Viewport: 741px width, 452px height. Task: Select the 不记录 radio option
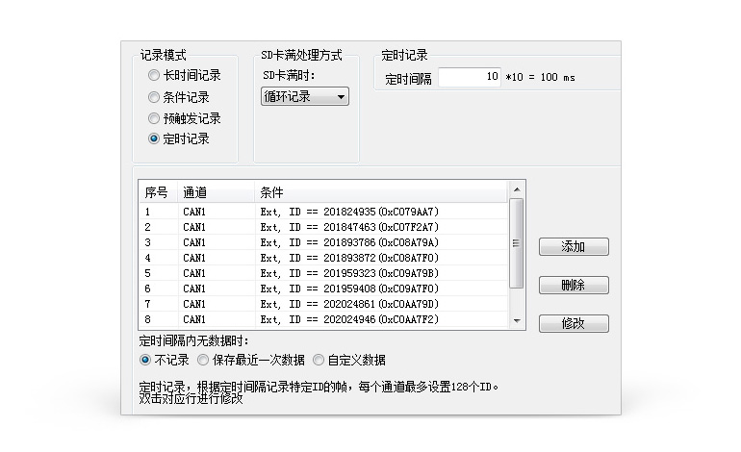coord(146,360)
